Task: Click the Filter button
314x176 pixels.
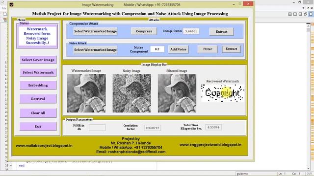Action: click(x=208, y=49)
